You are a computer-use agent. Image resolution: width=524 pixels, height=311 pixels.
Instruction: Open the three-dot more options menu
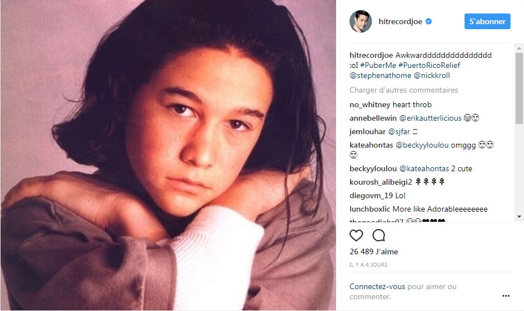pyautogui.click(x=506, y=296)
